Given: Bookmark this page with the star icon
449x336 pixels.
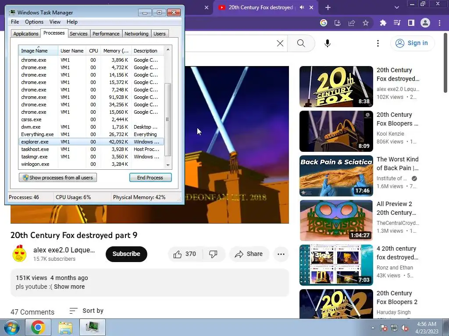Looking at the screenshot, I should coord(366,23).
